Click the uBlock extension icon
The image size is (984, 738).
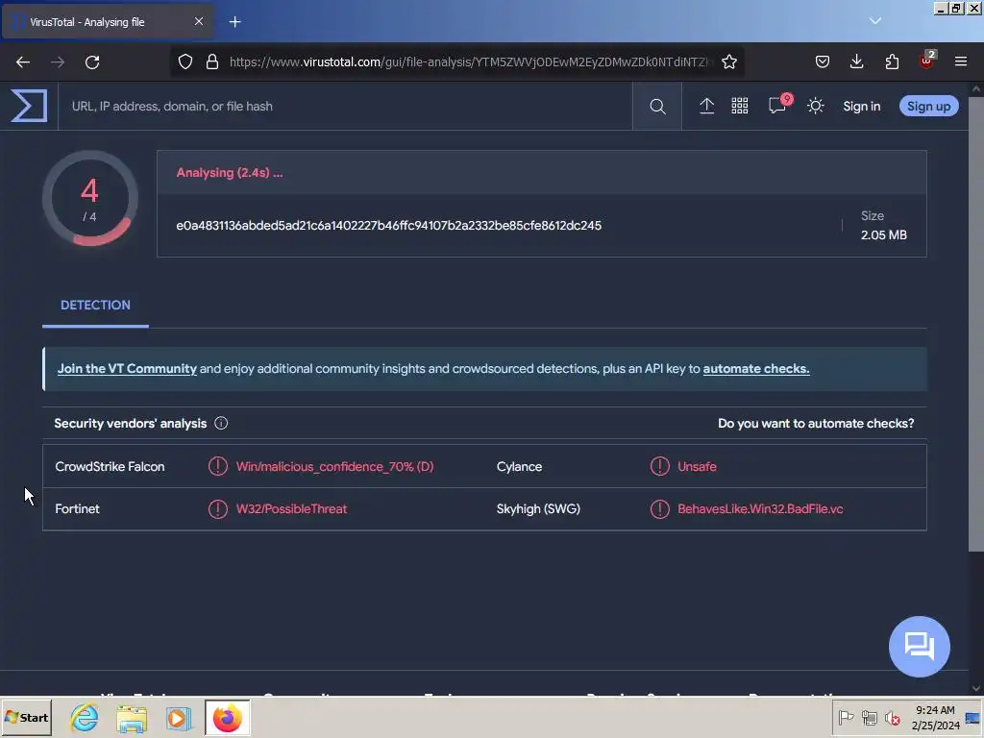click(x=927, y=61)
